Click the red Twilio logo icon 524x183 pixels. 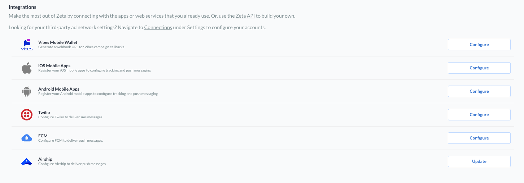point(27,115)
